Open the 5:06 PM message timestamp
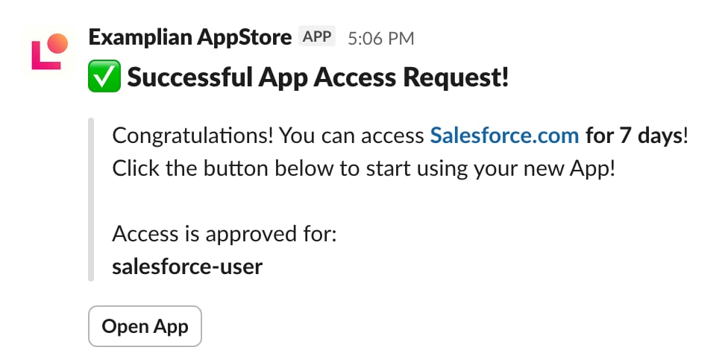 point(380,39)
